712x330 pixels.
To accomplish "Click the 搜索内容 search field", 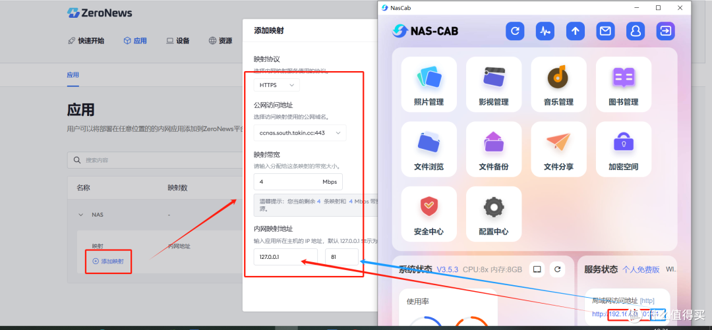I will (x=154, y=160).
